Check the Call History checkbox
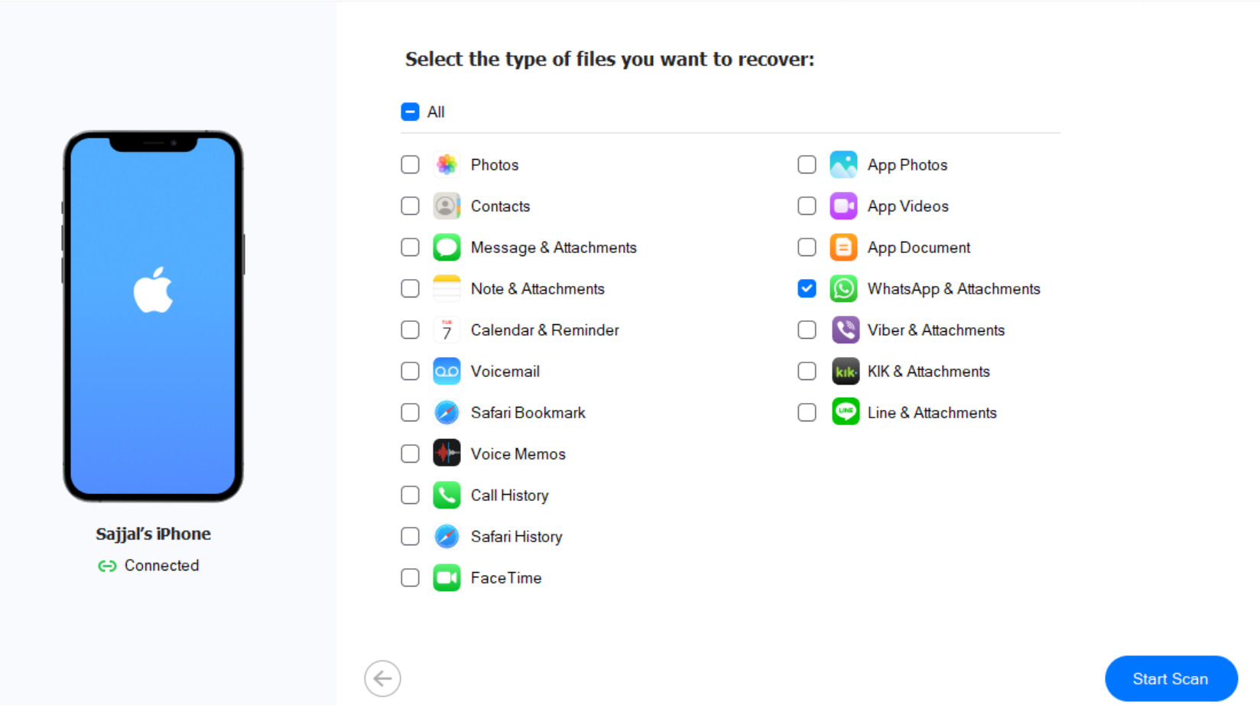The image size is (1260, 705). [410, 495]
